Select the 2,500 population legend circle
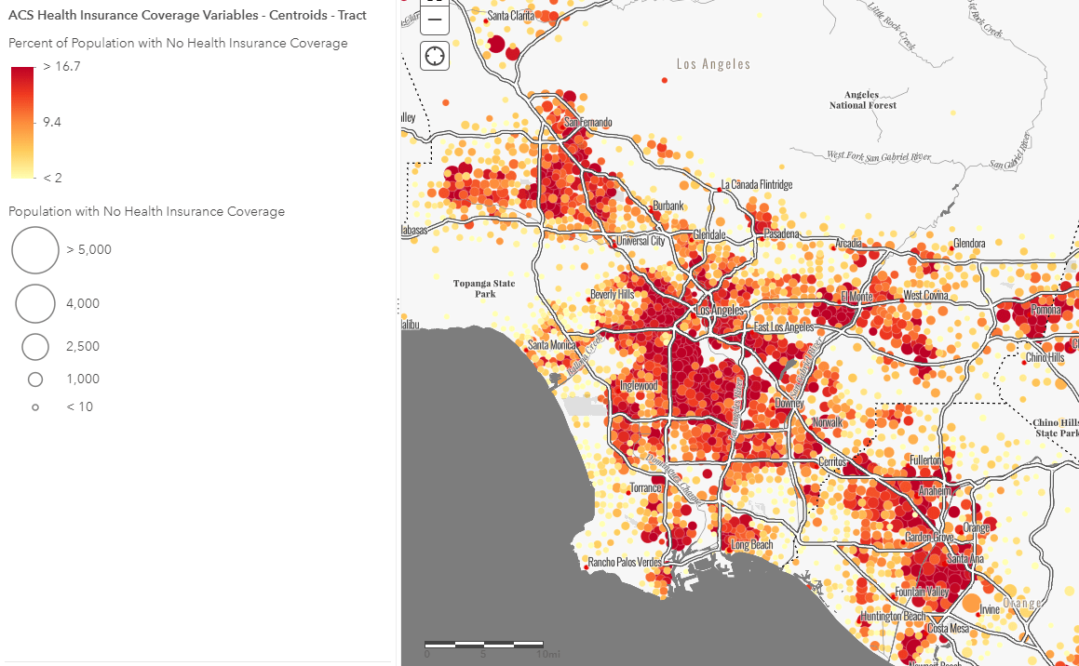 pos(35,346)
